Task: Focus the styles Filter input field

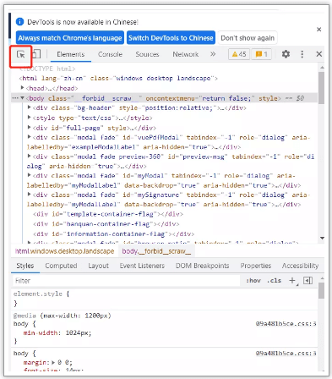Action: [126, 281]
